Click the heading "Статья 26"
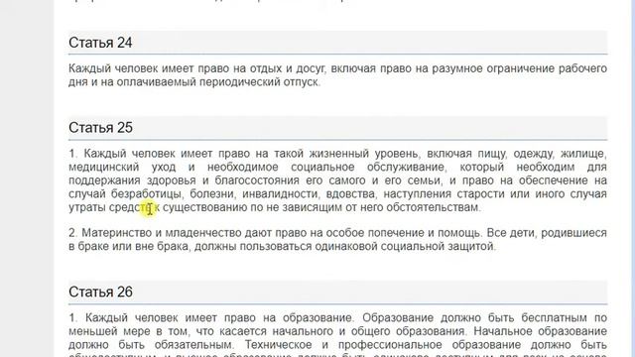Viewport: 635px width, 357px height. (100, 292)
